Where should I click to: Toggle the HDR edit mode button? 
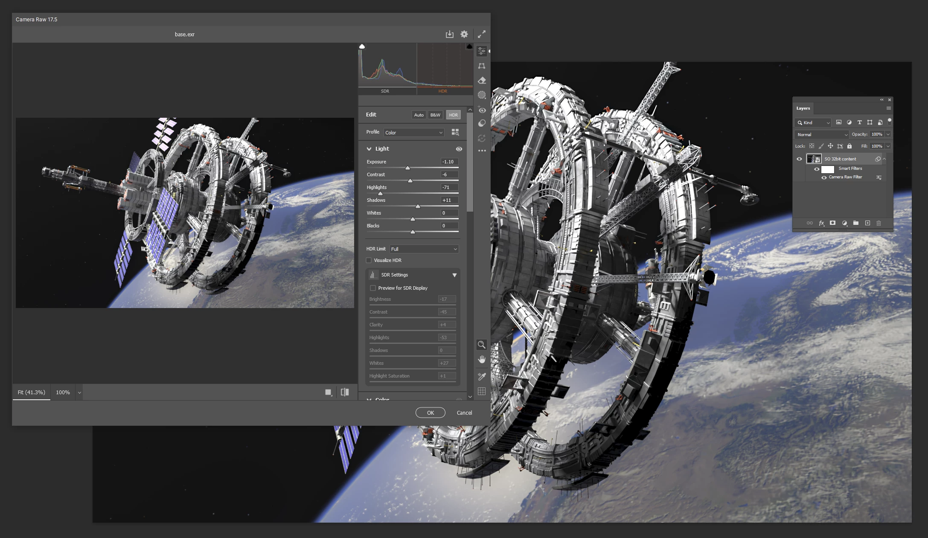click(453, 115)
